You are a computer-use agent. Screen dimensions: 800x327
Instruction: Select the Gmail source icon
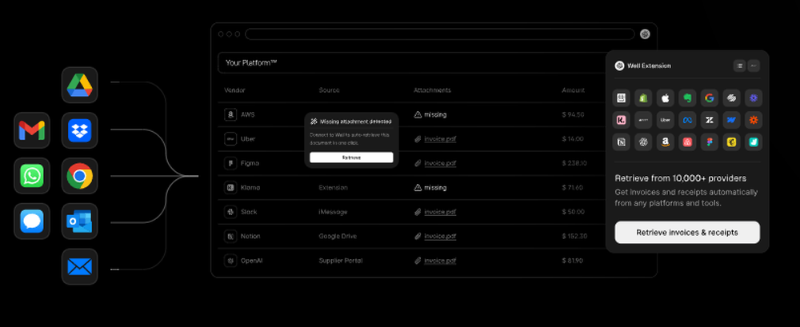coord(32,130)
